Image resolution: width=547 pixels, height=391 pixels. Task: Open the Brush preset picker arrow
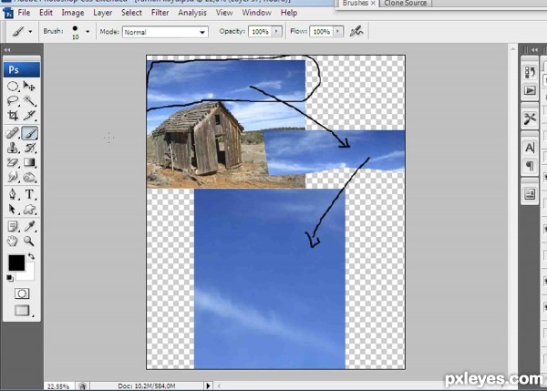coord(88,31)
